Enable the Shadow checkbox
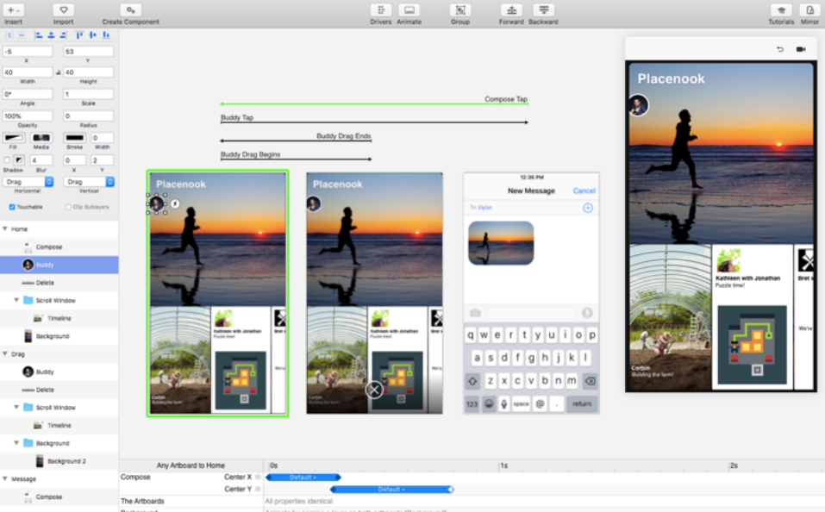The image size is (825, 512). pyautogui.click(x=7, y=160)
